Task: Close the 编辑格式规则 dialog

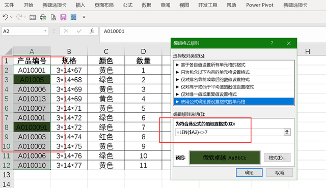Action: click(289, 43)
